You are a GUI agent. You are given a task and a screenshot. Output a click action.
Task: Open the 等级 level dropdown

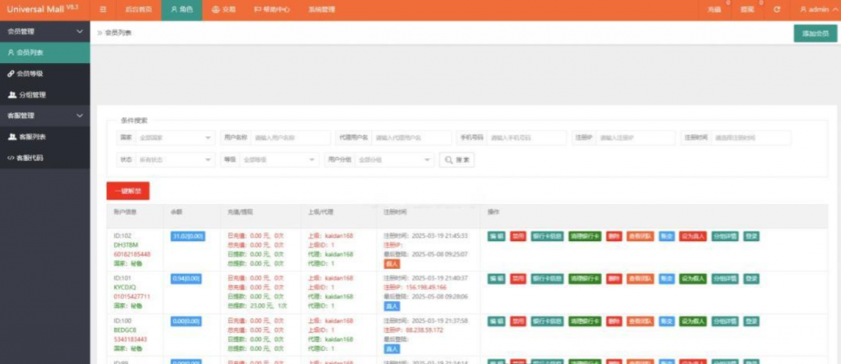[279, 160]
